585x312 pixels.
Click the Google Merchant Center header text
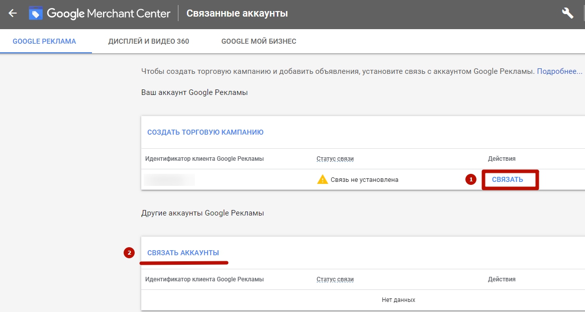click(x=109, y=14)
